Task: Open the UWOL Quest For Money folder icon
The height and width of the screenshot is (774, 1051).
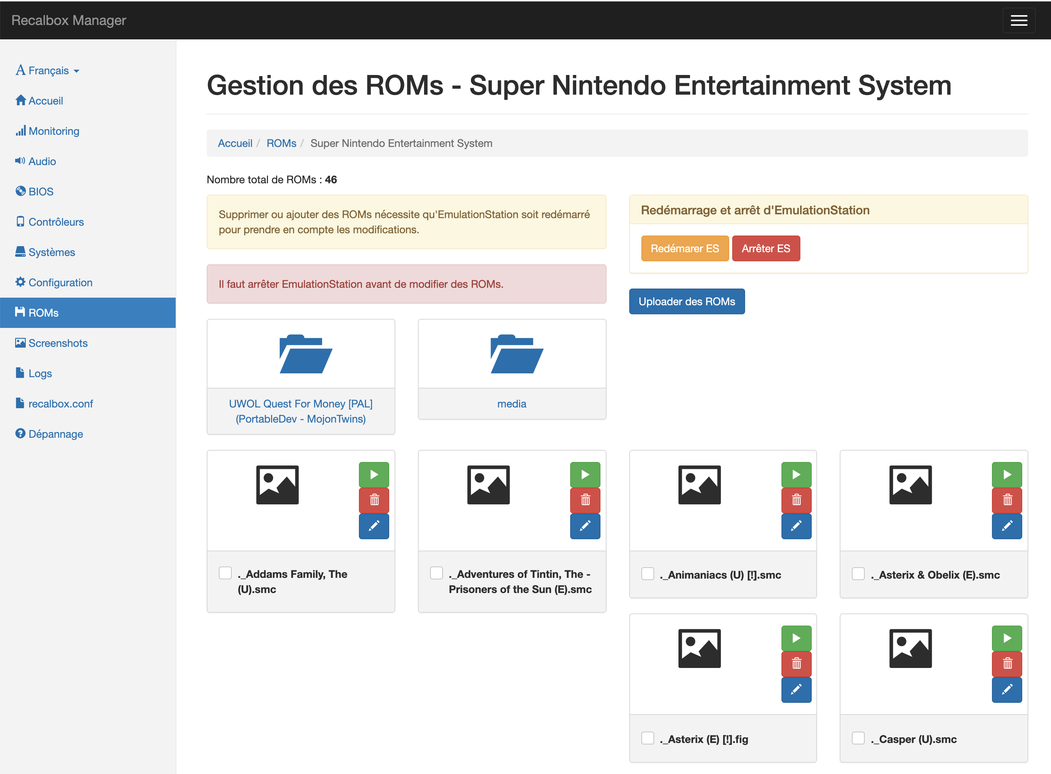Action: click(306, 354)
